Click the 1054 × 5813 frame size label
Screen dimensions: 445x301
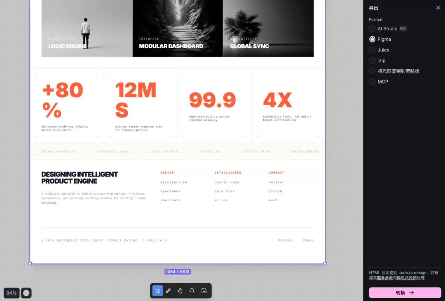coord(177,272)
